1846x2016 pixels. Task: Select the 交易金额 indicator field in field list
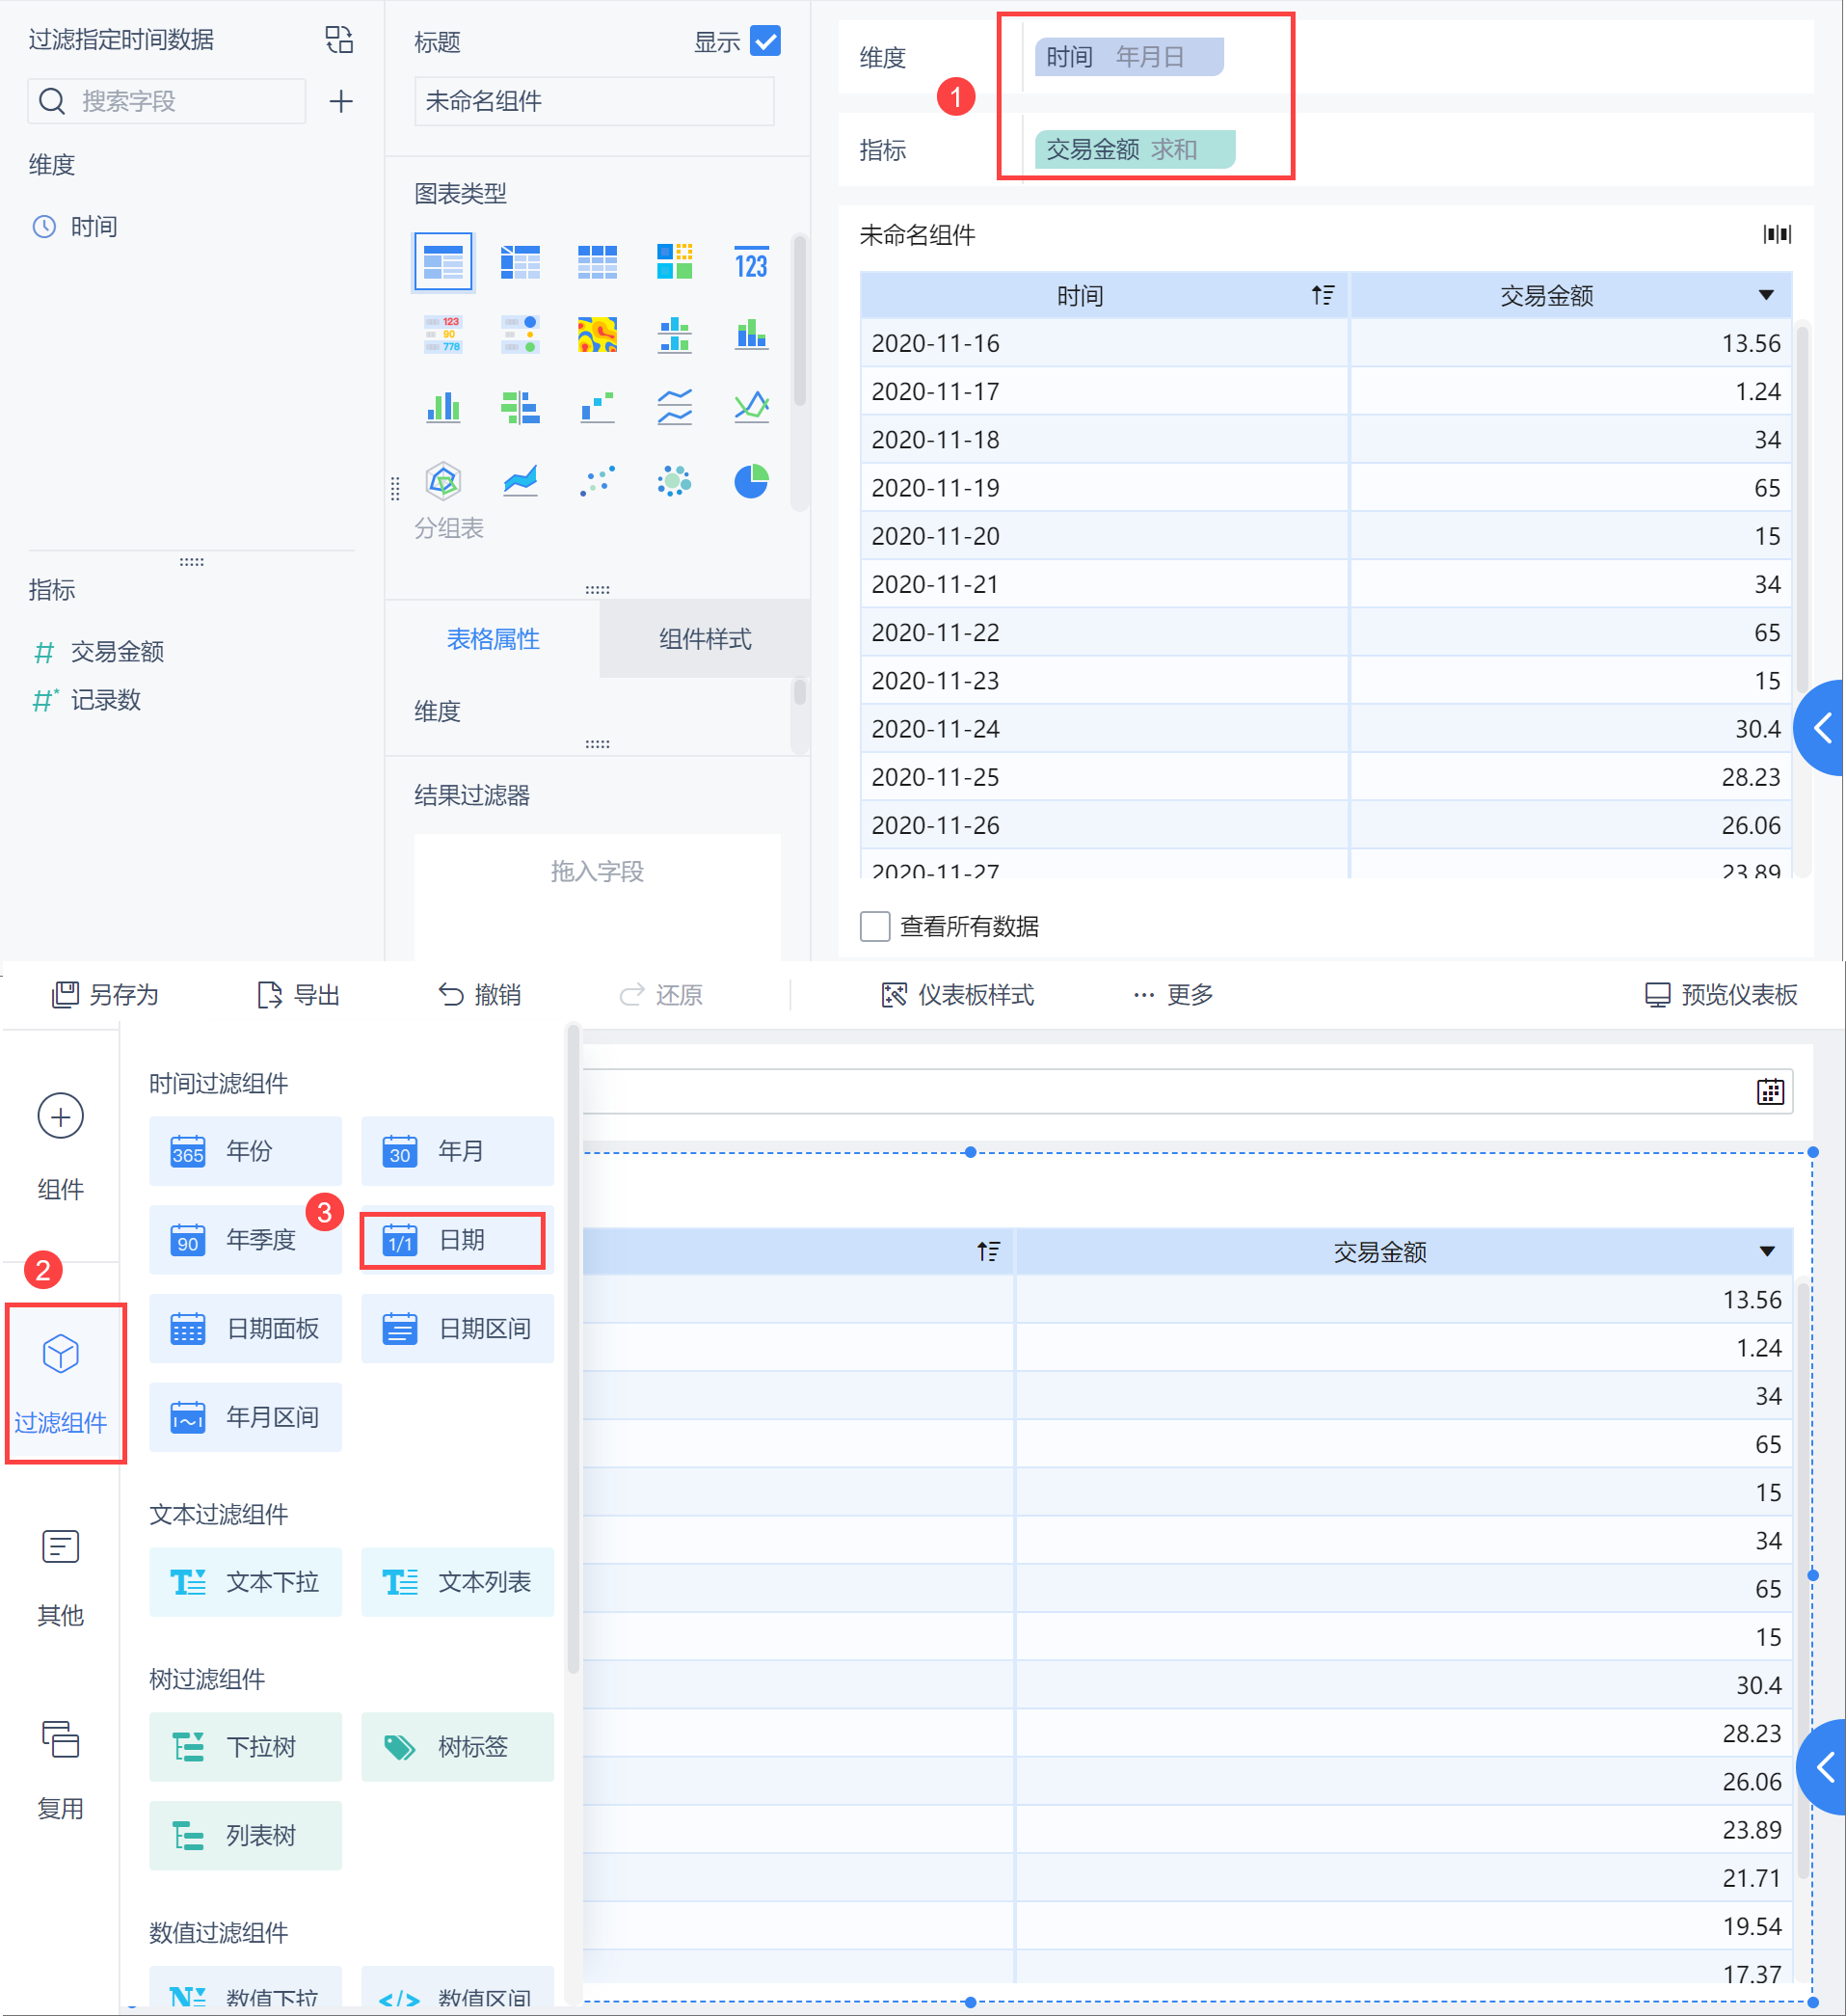[x=98, y=652]
